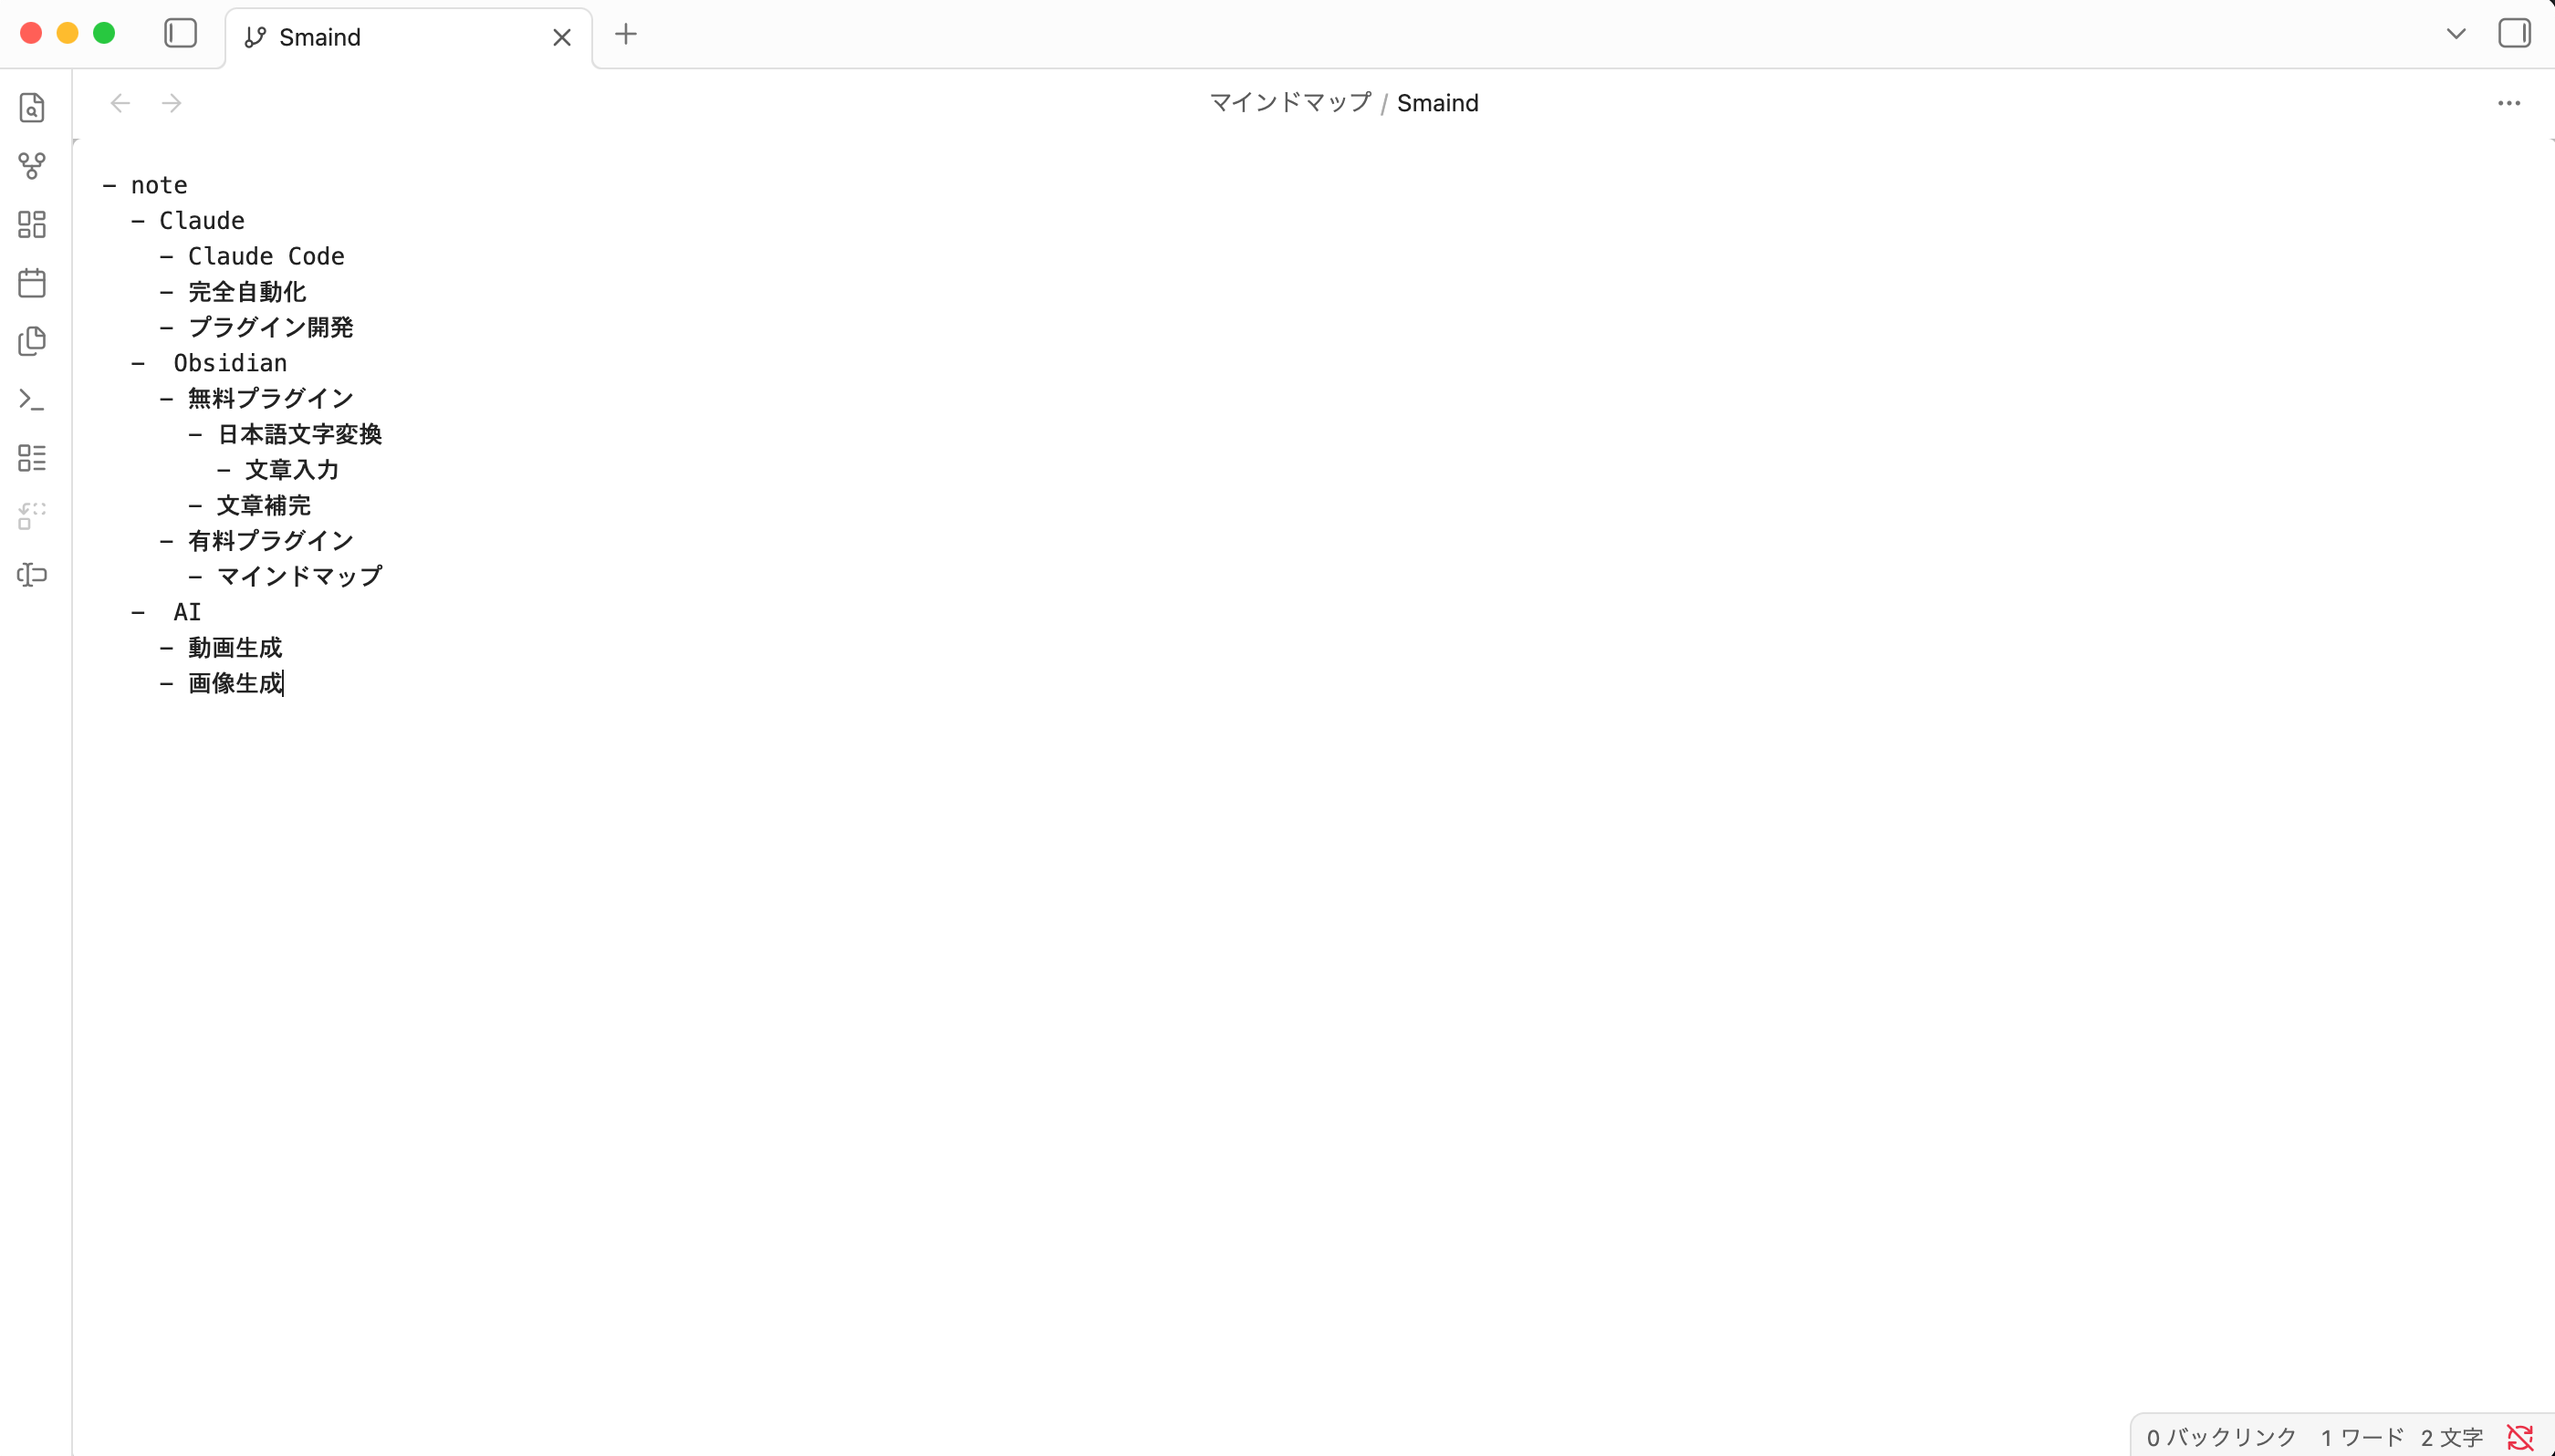Select the Smaind tab
The height and width of the screenshot is (1456, 2555).
click(408, 38)
